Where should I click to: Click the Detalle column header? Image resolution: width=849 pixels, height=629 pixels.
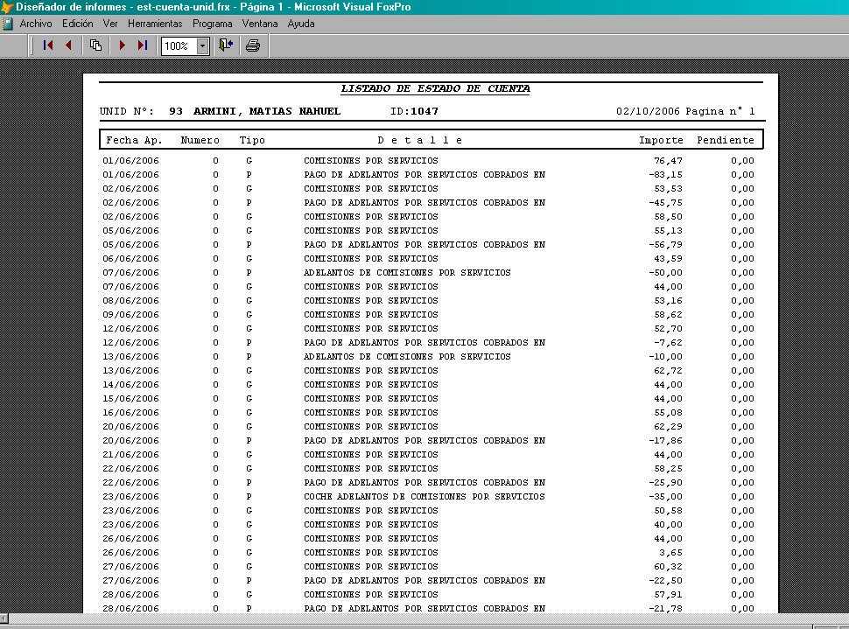(x=420, y=140)
